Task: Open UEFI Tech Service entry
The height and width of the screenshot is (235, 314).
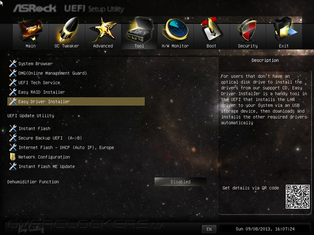Action: [x=39, y=83]
